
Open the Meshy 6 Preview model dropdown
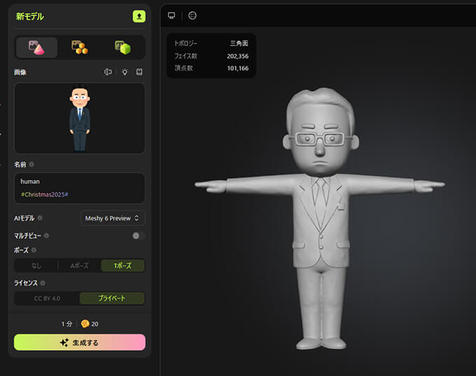113,218
